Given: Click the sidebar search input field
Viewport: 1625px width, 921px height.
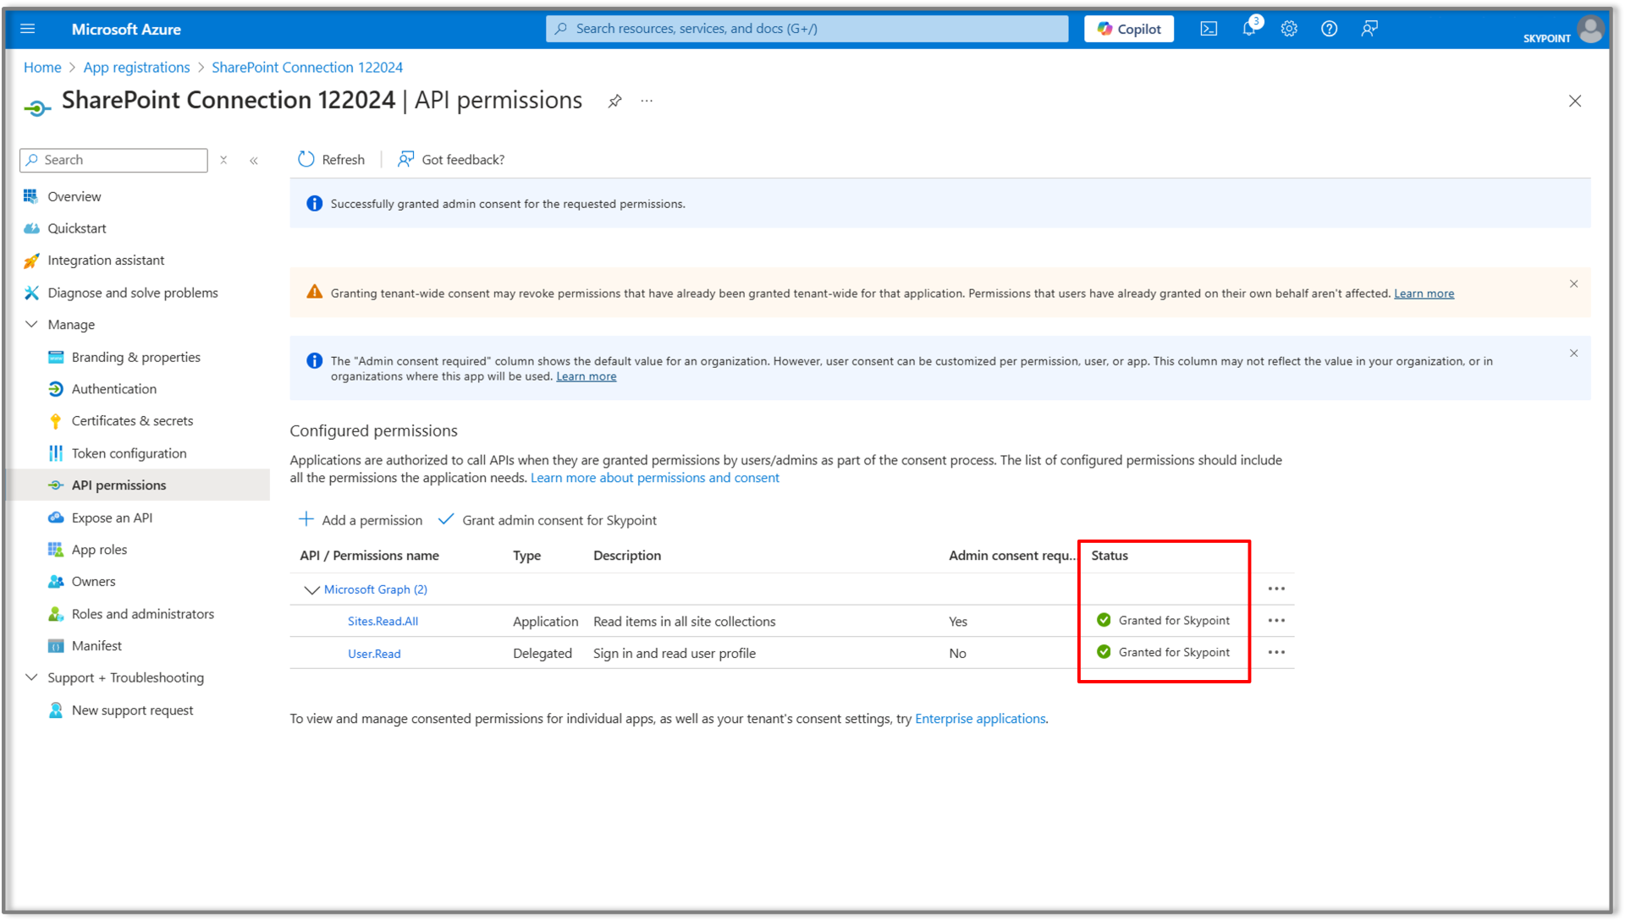Looking at the screenshot, I should coord(113,160).
